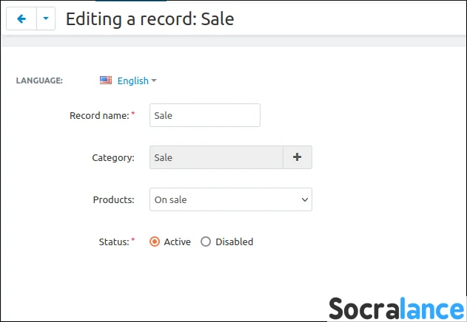Click the back arrow button
This screenshot has width=467, height=322.
[x=21, y=19]
